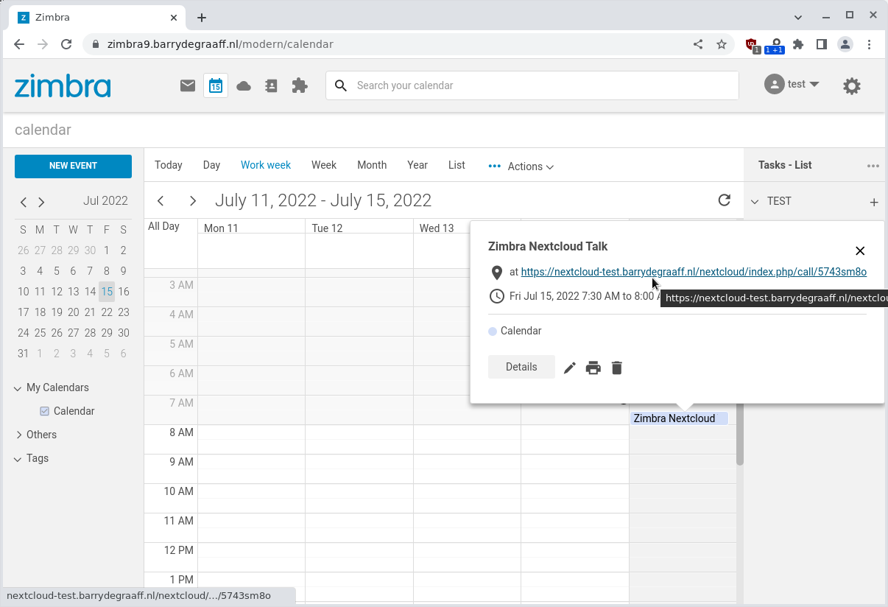Click the Calendar color dot in popup
Viewport: 888px width, 607px height.
click(x=493, y=331)
